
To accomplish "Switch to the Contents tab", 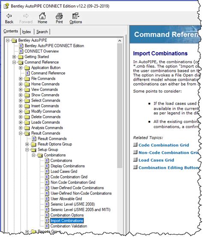I will (x=11, y=31).
